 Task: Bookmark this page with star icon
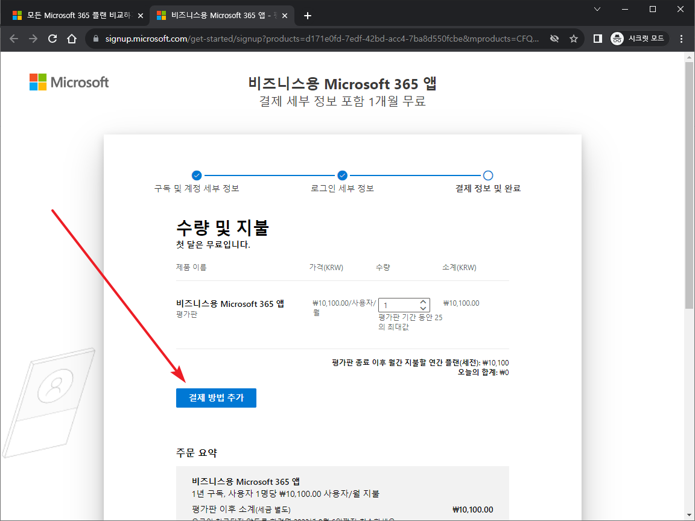click(x=574, y=39)
